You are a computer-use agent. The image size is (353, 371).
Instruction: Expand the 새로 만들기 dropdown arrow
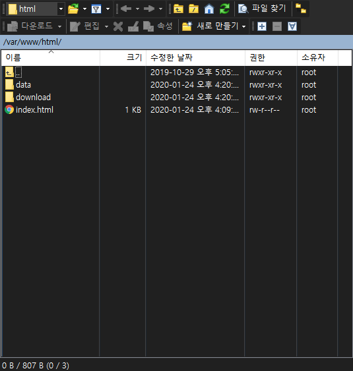243,26
